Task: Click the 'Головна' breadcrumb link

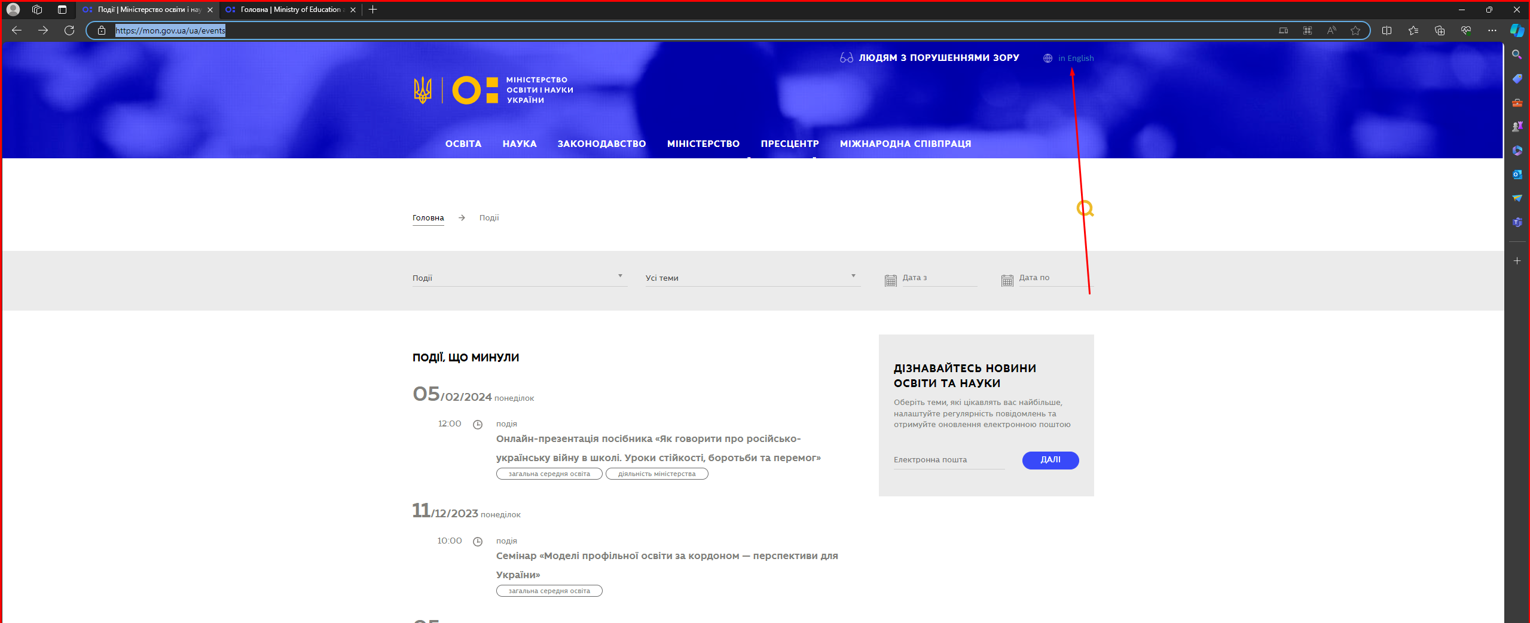Action: tap(428, 218)
